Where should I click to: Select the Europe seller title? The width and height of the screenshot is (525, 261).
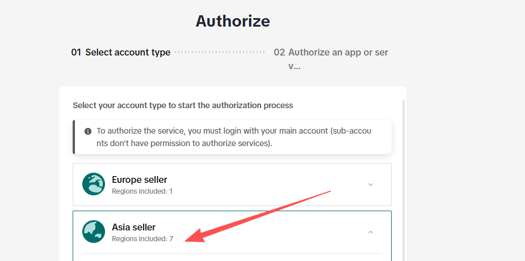point(139,179)
